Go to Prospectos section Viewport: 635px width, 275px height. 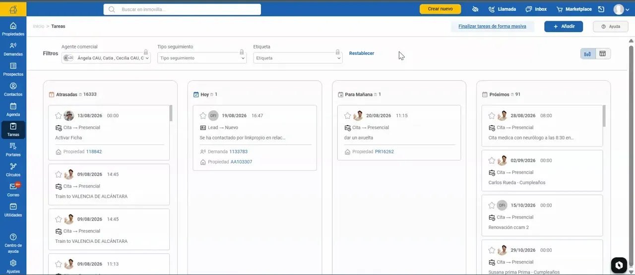13,70
